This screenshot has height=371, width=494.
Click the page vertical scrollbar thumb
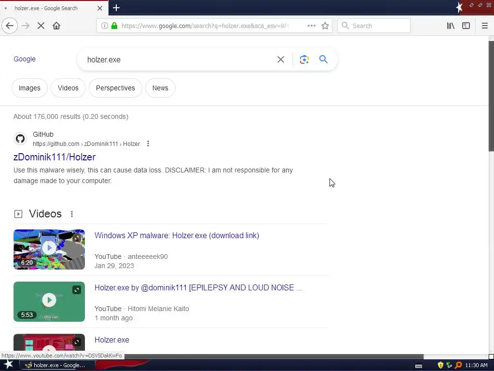(x=491, y=96)
